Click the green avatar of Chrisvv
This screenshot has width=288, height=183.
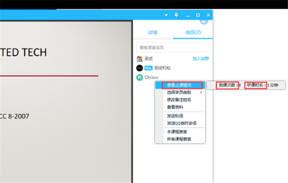(x=140, y=78)
